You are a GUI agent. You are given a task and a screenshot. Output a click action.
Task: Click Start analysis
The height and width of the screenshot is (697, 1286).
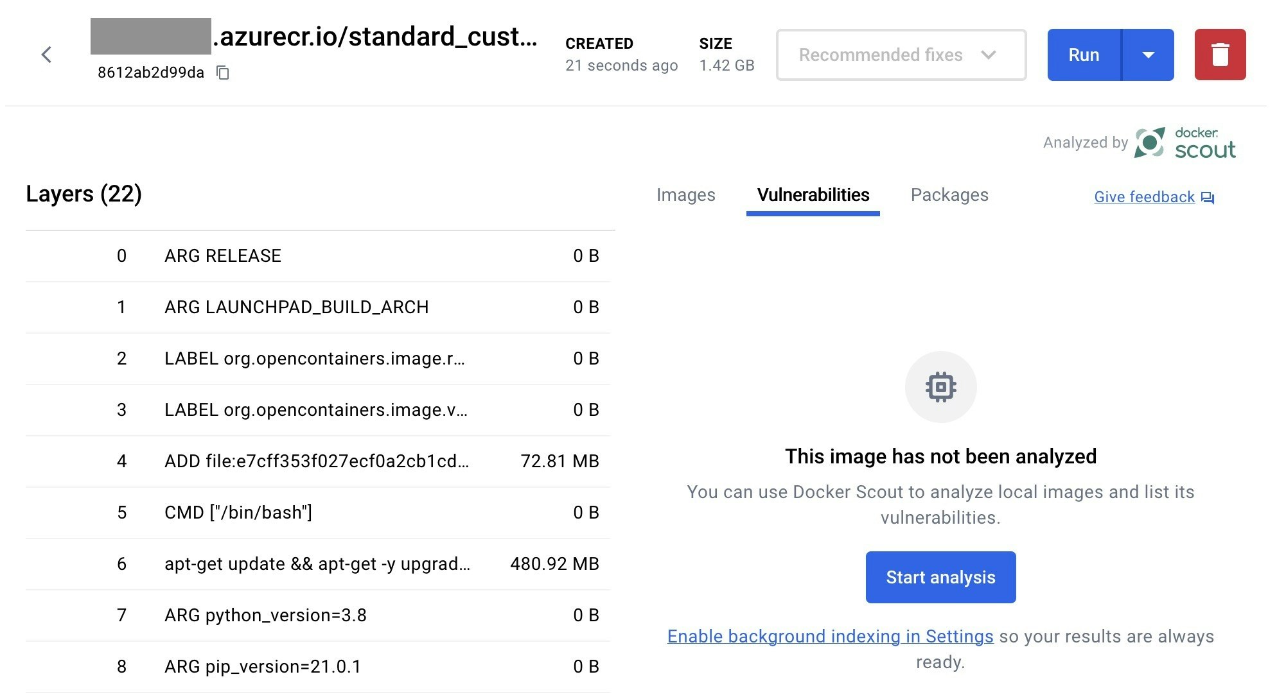click(940, 576)
